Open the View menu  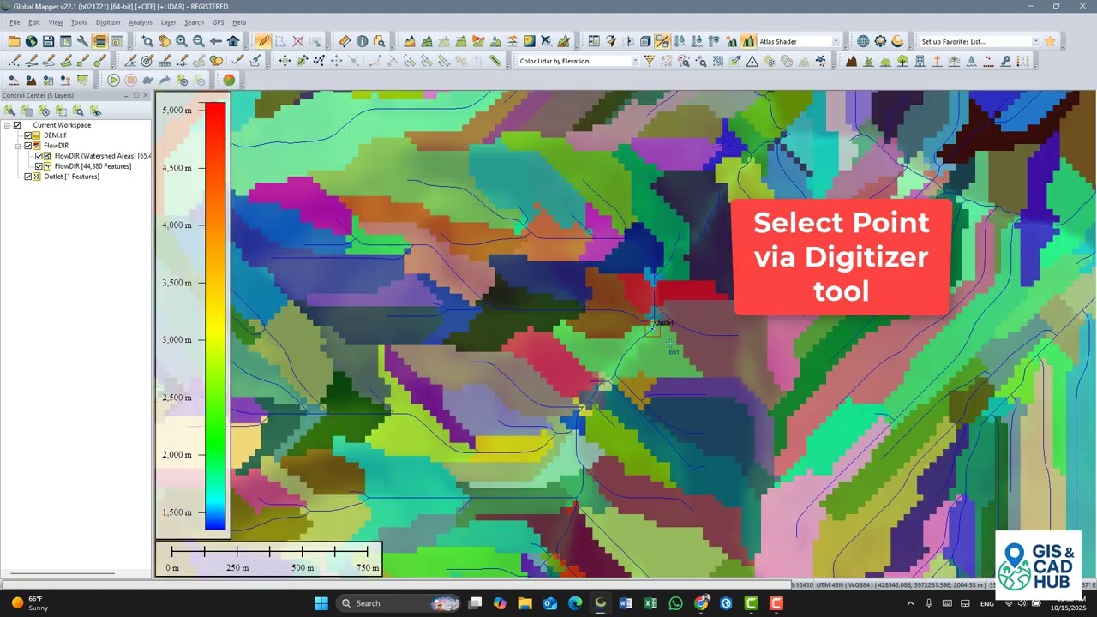[x=56, y=22]
